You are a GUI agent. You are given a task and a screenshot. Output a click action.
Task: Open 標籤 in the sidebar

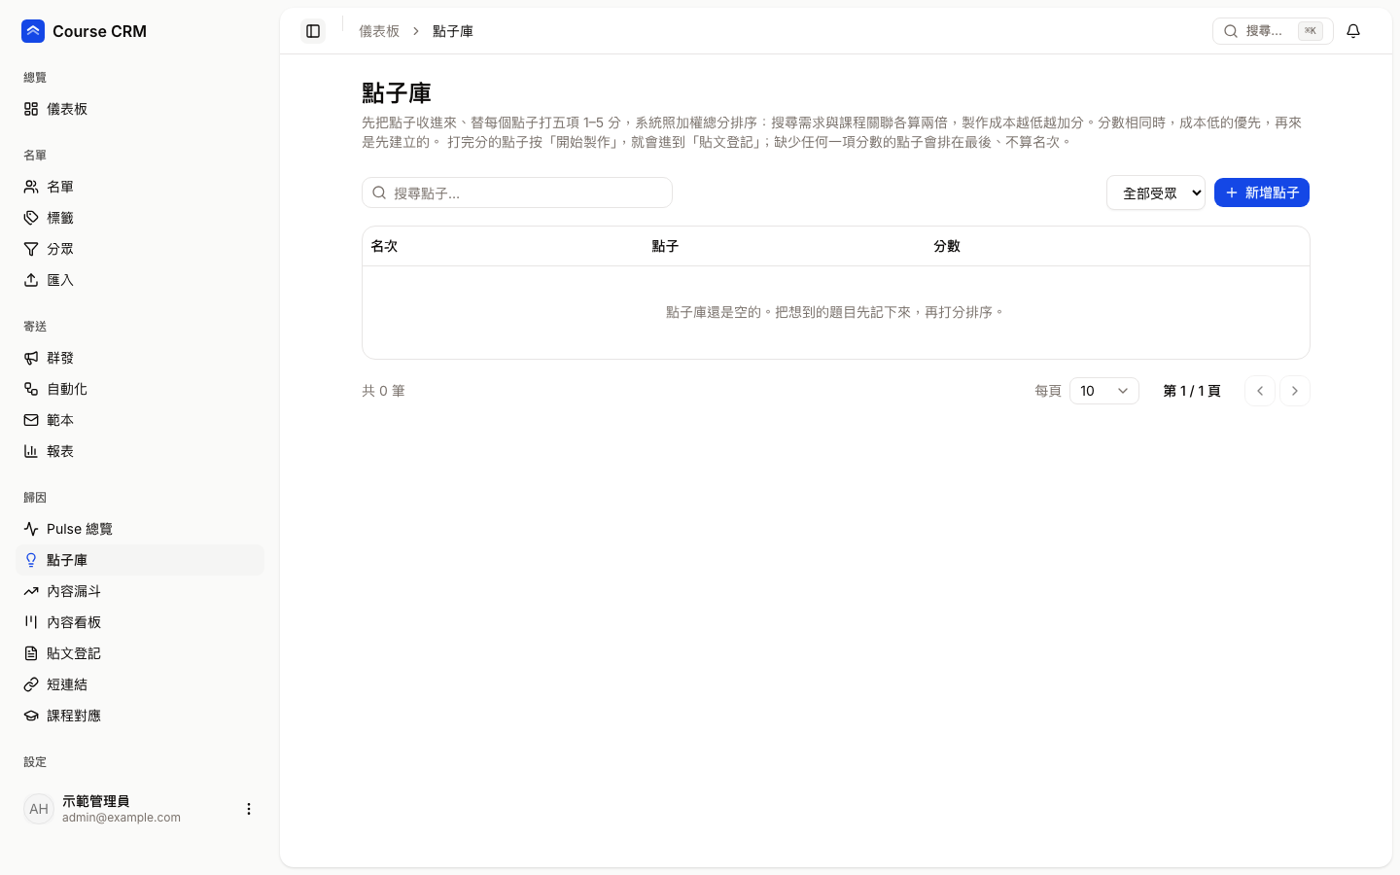click(x=140, y=218)
